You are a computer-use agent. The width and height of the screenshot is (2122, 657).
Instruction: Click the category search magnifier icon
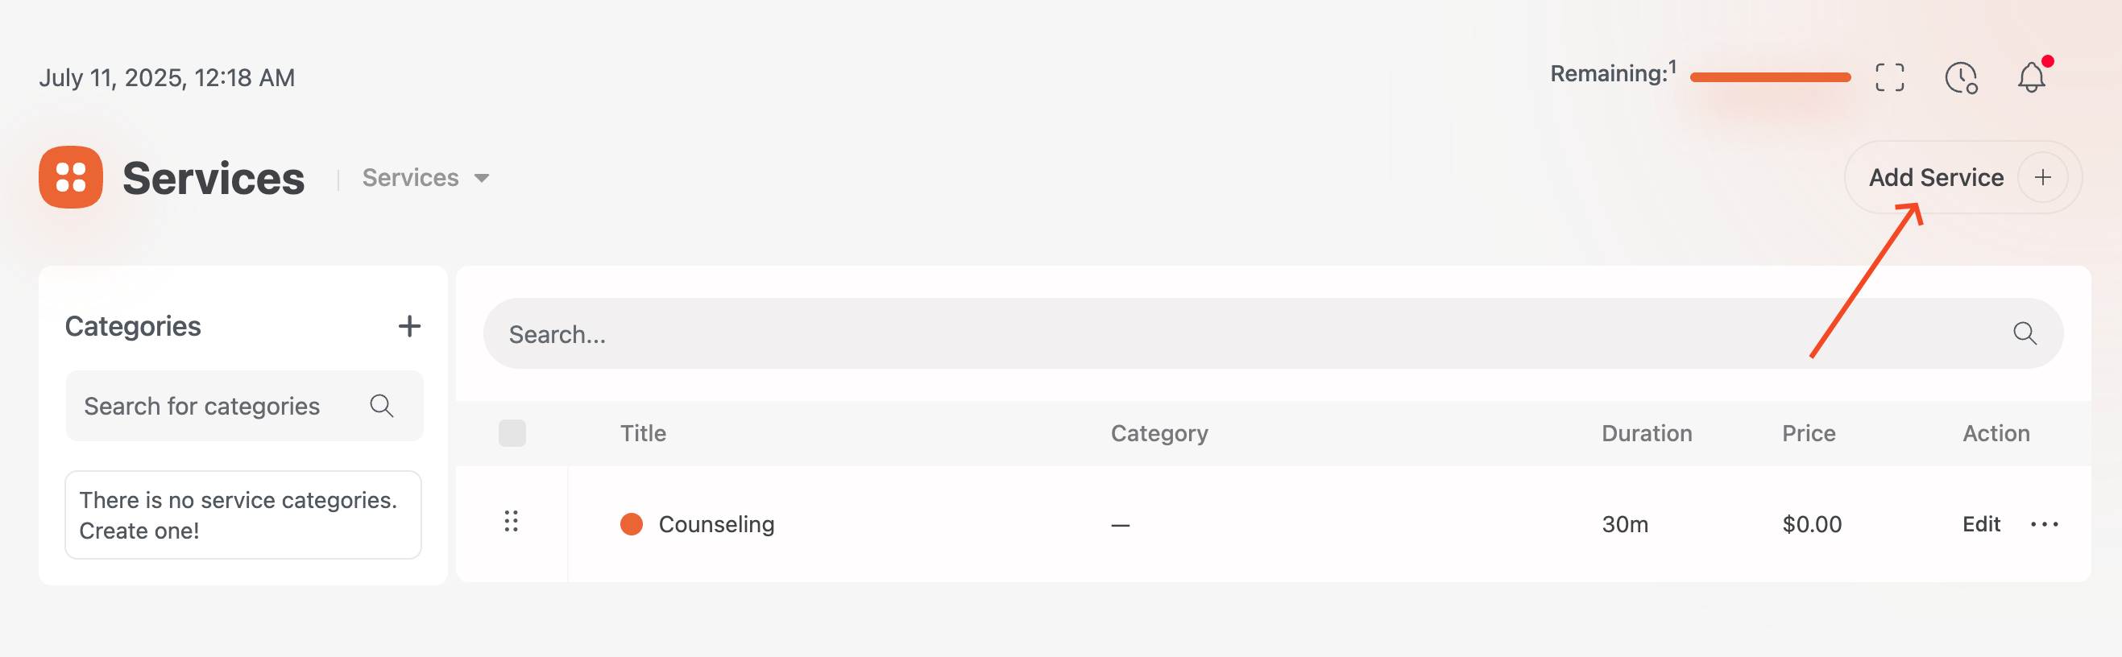(x=381, y=405)
